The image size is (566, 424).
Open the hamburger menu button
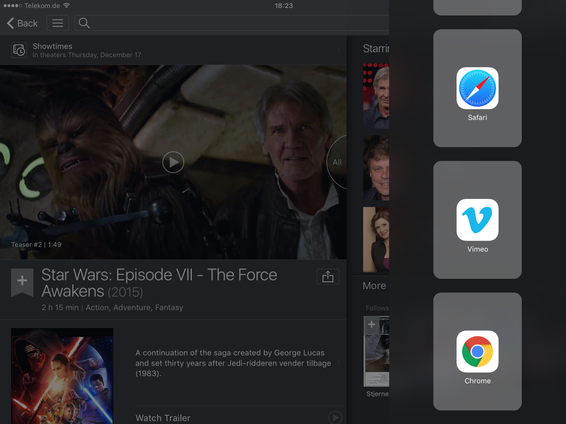[x=58, y=23]
